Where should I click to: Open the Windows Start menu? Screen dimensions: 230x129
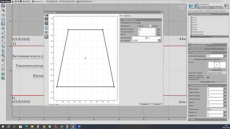click(3, 126)
